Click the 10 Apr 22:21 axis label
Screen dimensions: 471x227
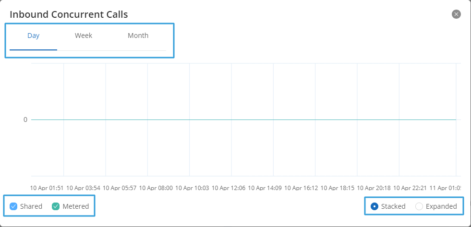[x=410, y=188]
